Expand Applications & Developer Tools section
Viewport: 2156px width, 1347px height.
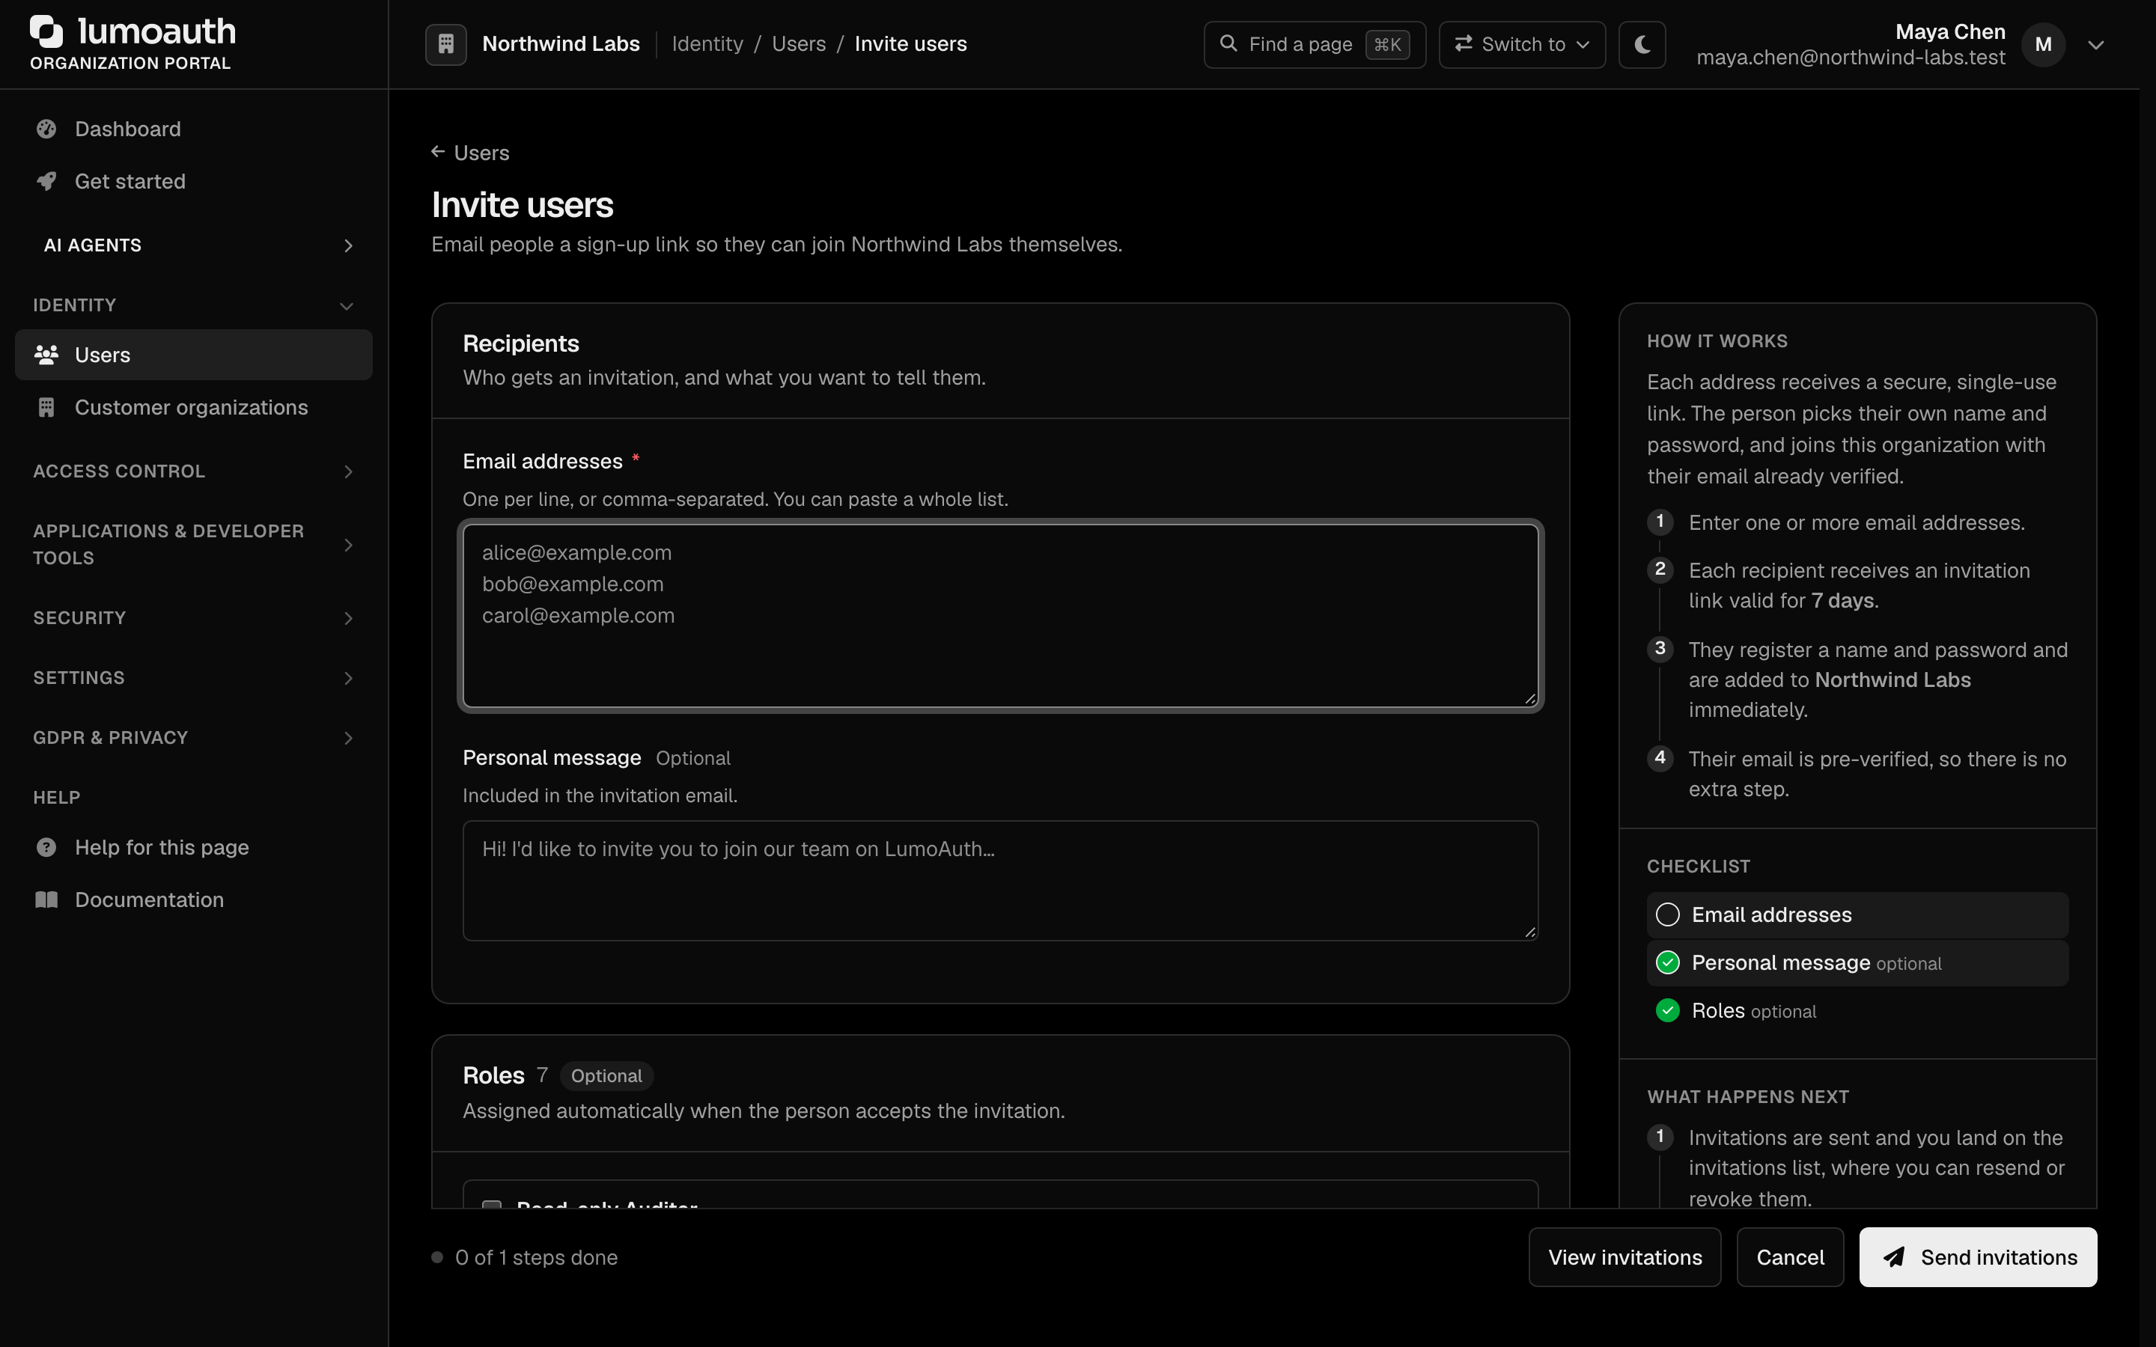tap(193, 544)
